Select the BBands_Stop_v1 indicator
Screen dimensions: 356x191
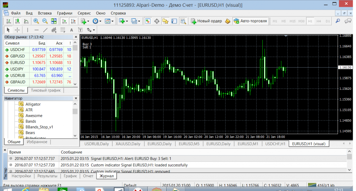click(39, 127)
